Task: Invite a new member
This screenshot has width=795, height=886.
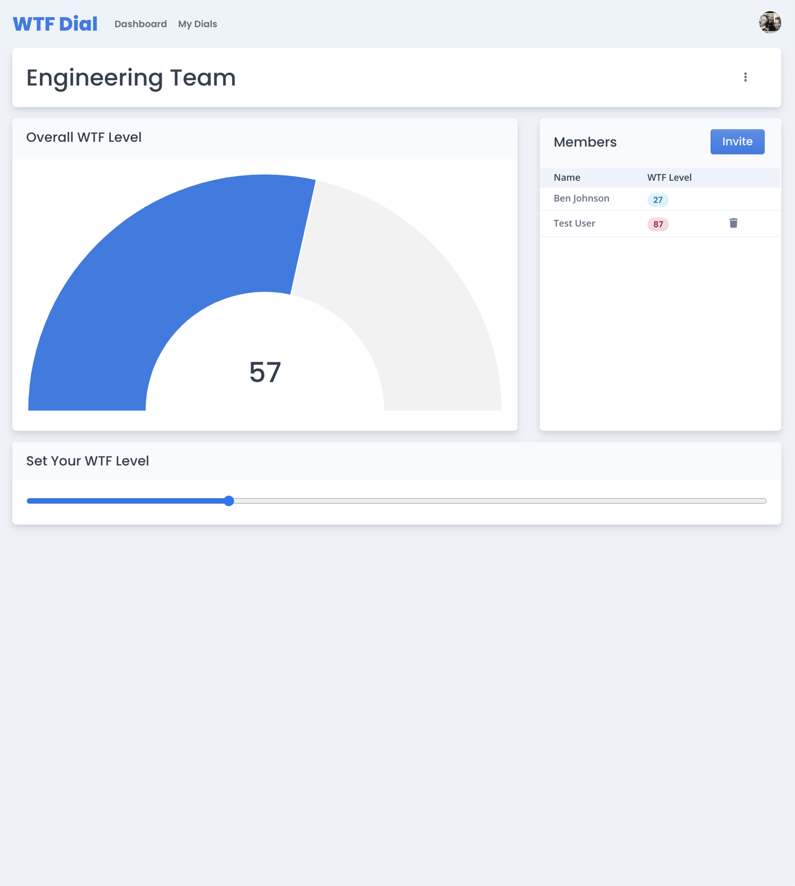Action: click(x=737, y=142)
